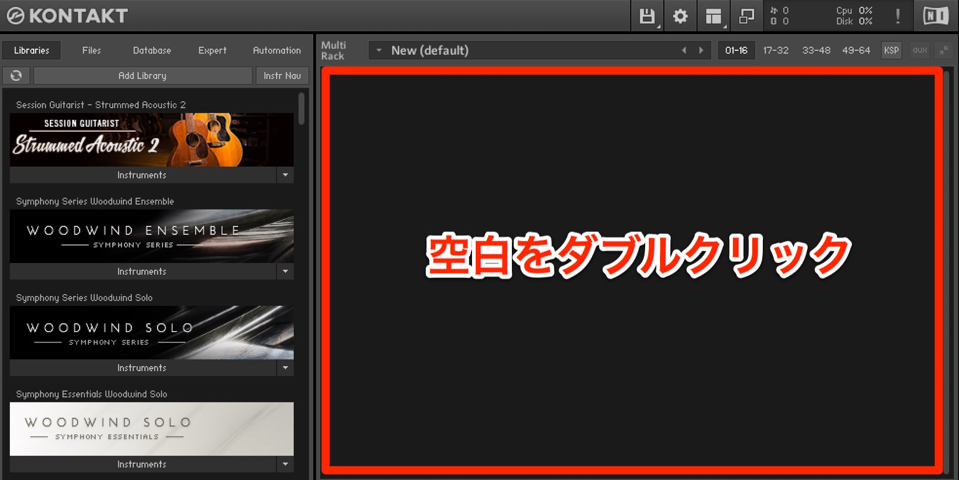Toggle the KSP script editor button
959x480 pixels.
click(x=892, y=50)
